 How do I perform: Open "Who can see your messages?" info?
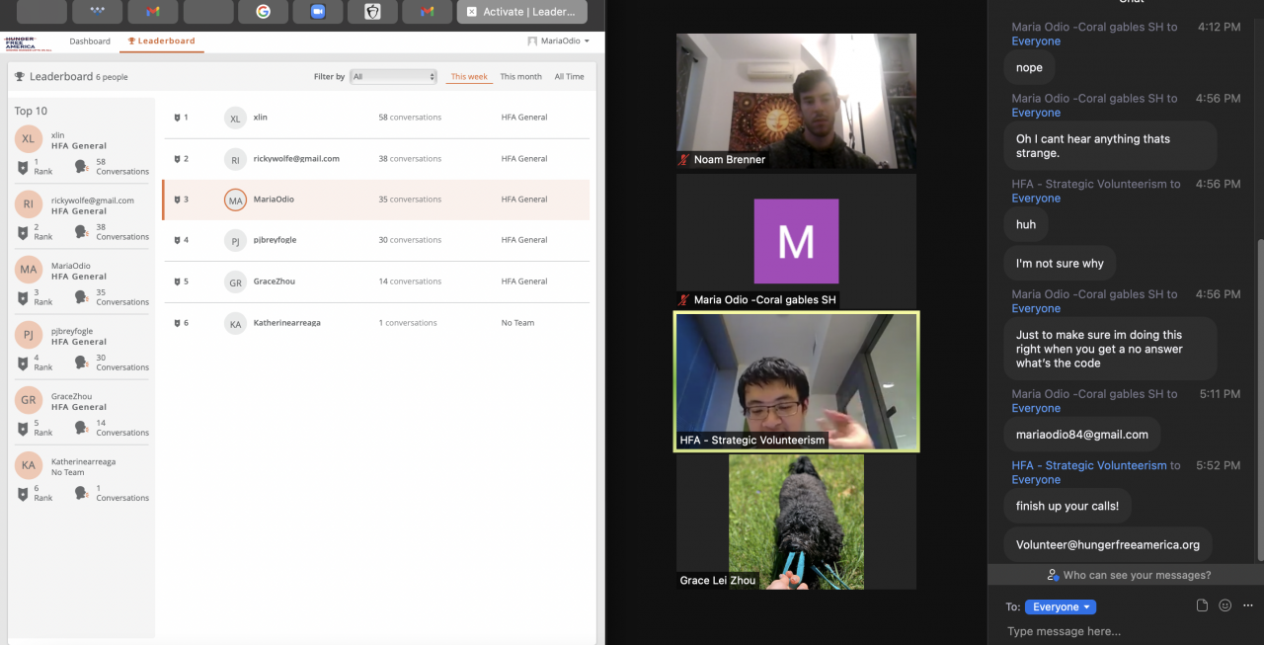tap(1130, 575)
